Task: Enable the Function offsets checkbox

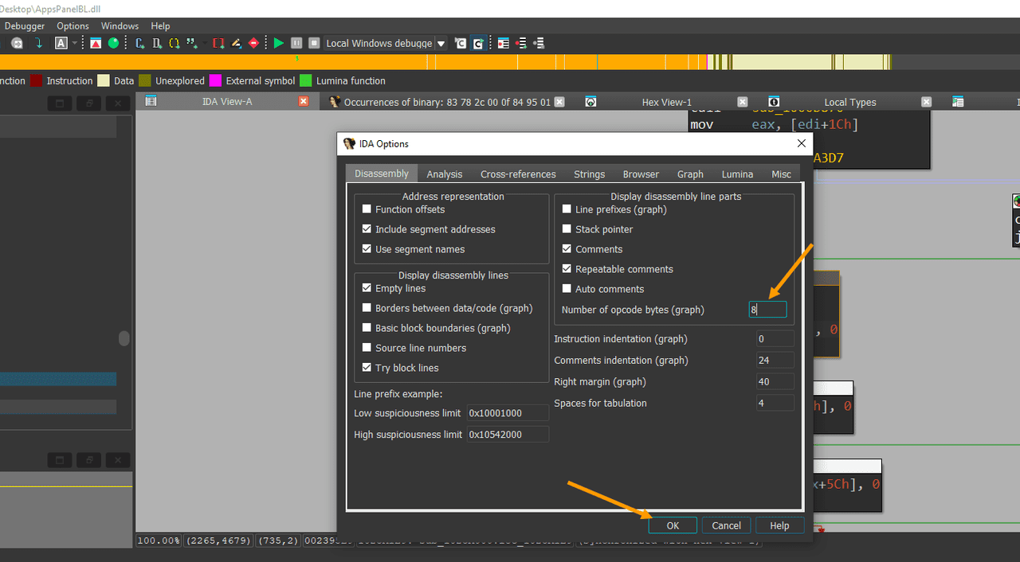Action: click(367, 209)
